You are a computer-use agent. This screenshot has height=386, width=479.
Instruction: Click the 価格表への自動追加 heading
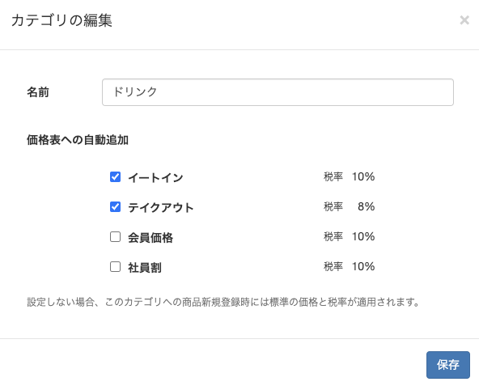pos(78,140)
